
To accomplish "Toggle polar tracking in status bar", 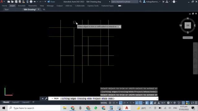I will [124, 103].
